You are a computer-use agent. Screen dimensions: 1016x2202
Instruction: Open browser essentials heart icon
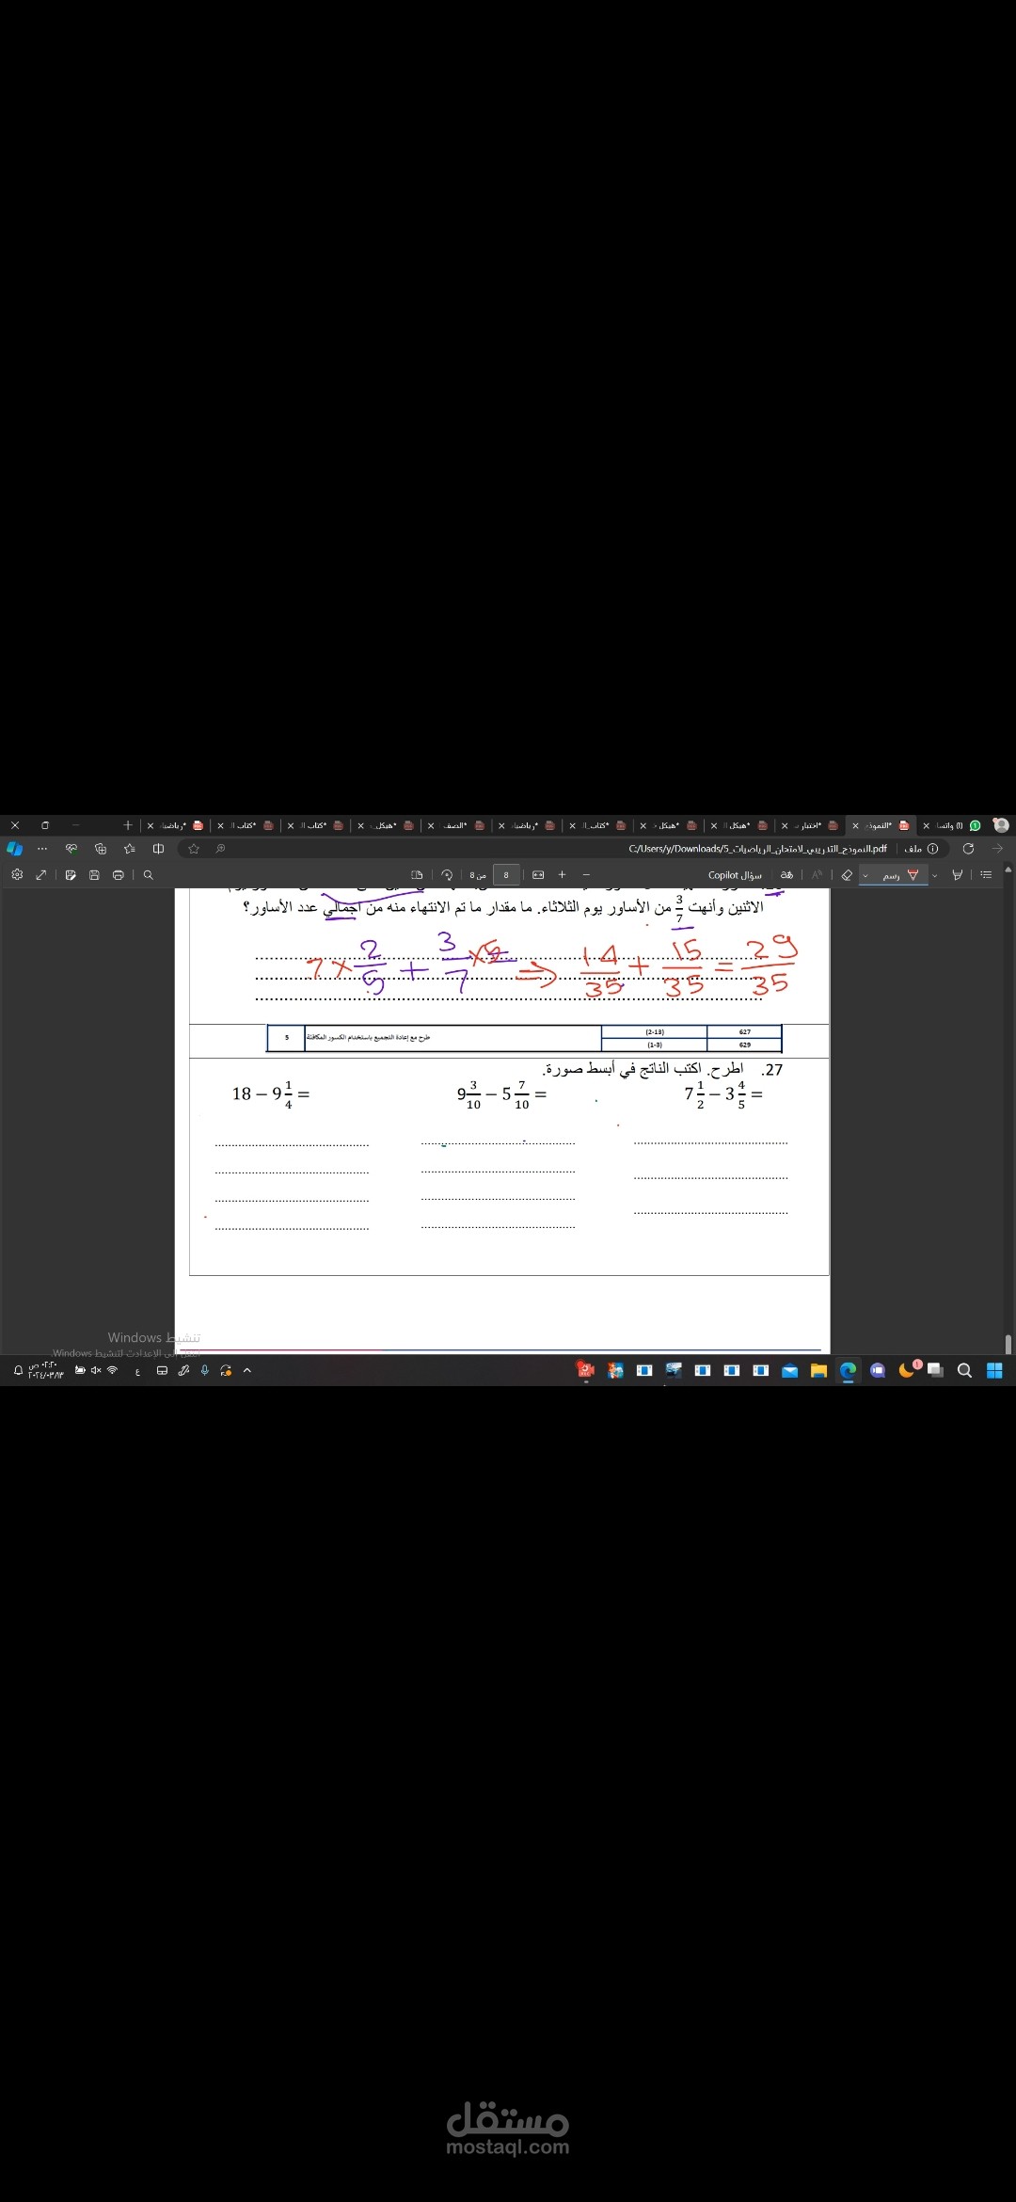coord(71,848)
